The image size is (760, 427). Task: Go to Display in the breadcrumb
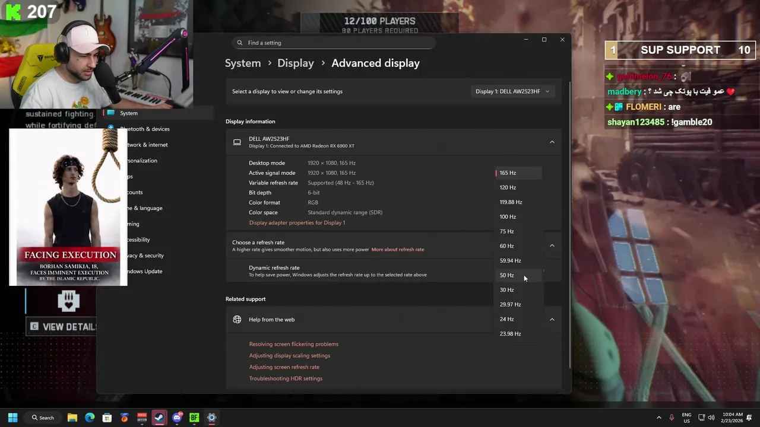pos(296,63)
